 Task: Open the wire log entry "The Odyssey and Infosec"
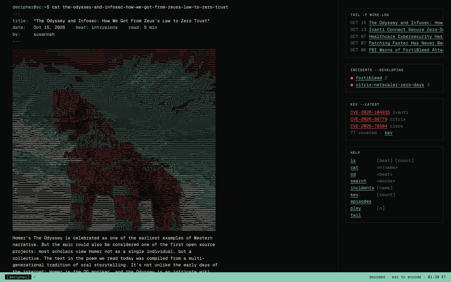406,23
